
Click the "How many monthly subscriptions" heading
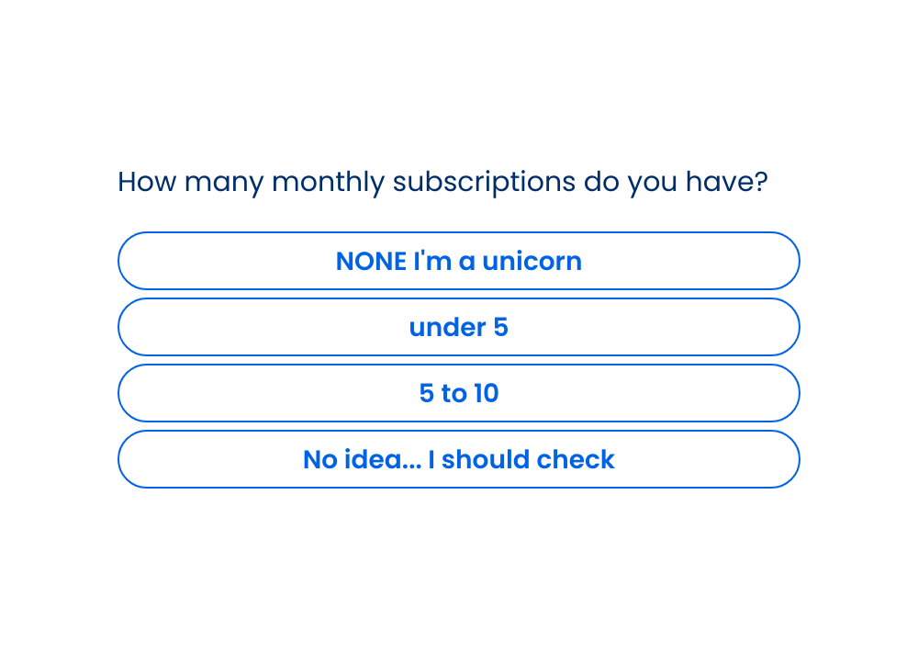point(442,182)
